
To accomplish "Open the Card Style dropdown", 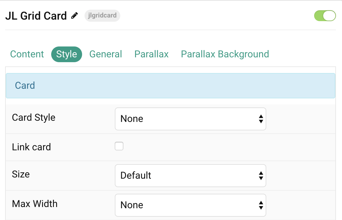I will [190, 119].
